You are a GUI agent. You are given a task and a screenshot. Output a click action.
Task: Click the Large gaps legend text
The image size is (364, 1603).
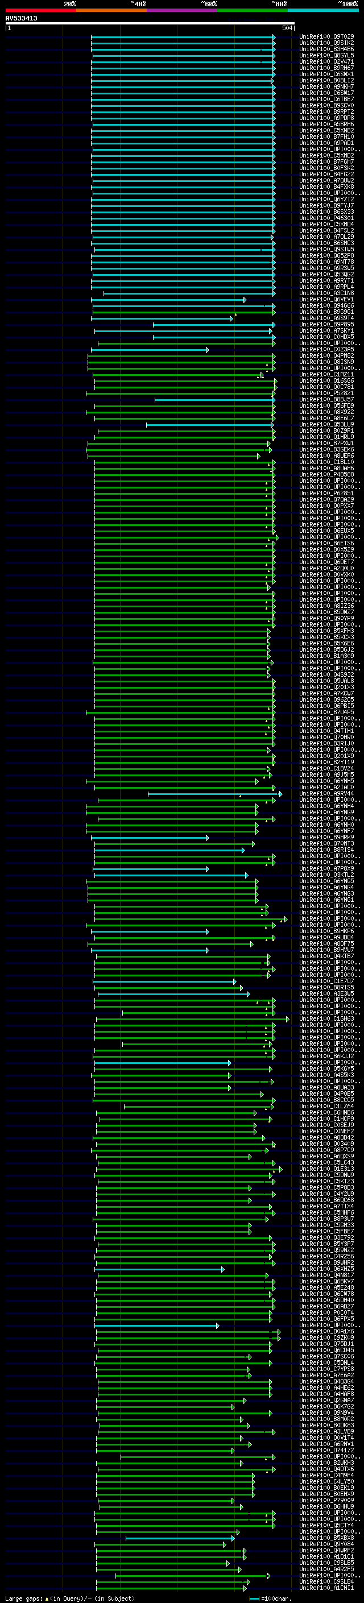pyautogui.click(x=70, y=1598)
